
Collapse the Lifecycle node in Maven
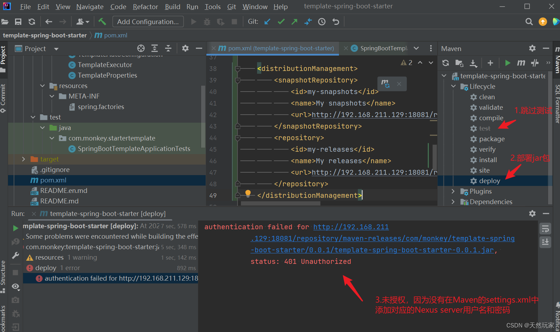(454, 86)
